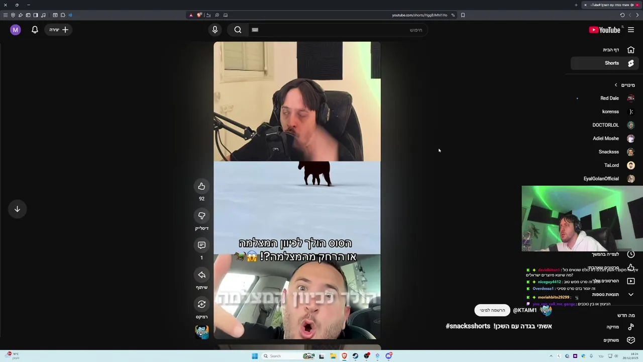Click the browser address bar URL
The image size is (643, 362).
click(x=419, y=15)
